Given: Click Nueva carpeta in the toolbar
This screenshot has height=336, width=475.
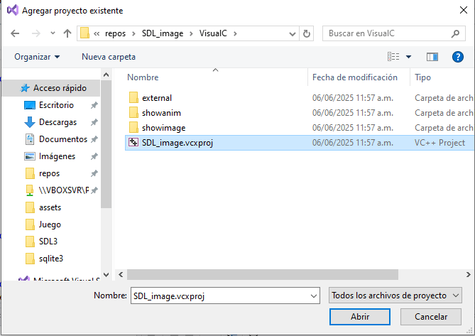Looking at the screenshot, I should coord(108,56).
